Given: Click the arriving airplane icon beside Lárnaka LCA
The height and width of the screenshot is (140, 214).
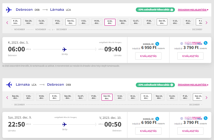Looking at the screenshot, I should (9, 85).
